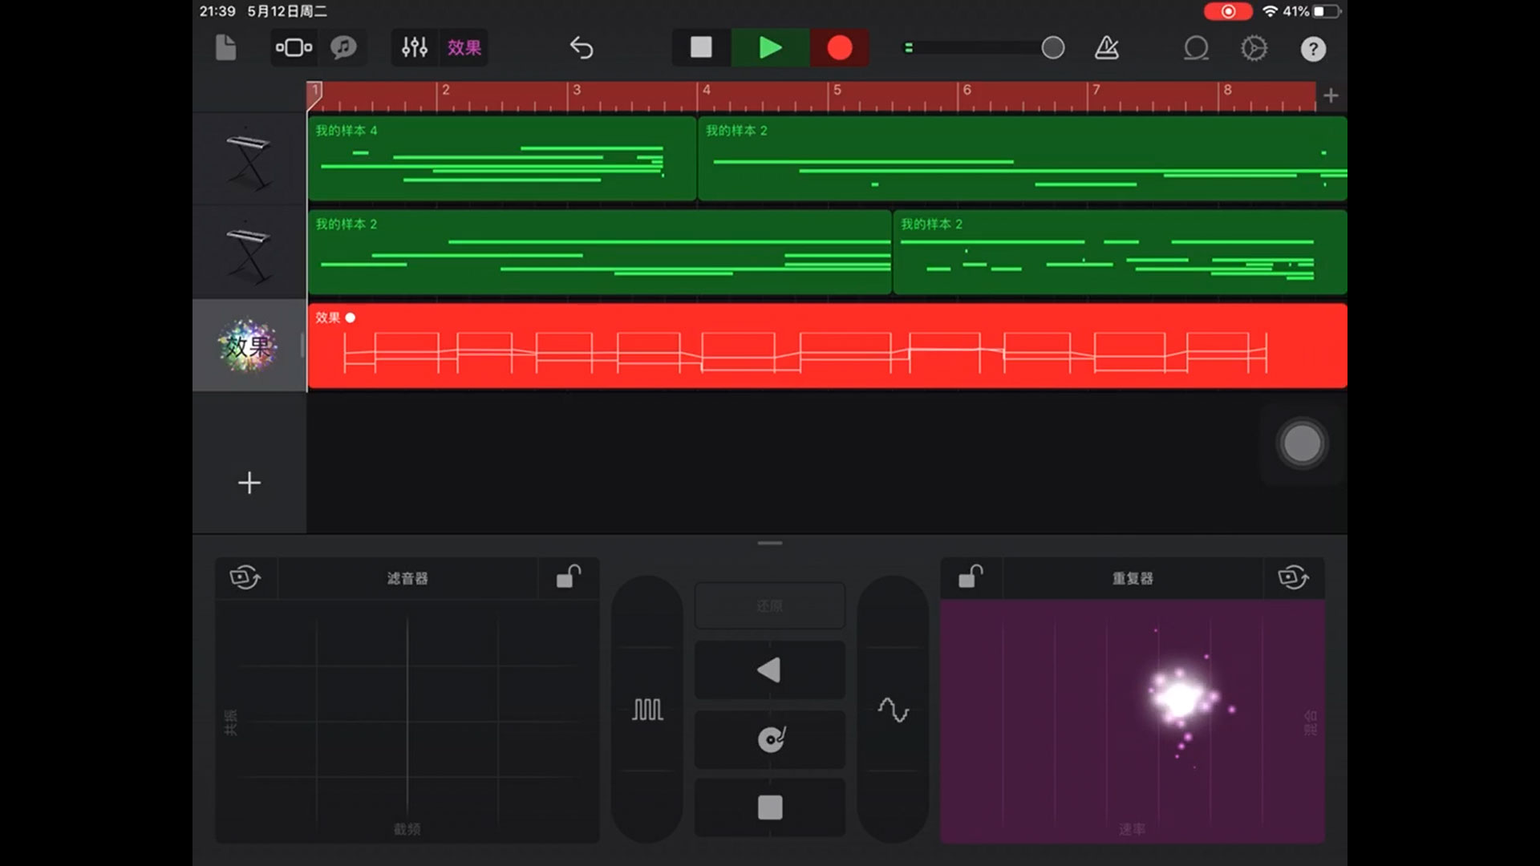
Task: Activate the downsampler wave strip
Action: pos(893,710)
